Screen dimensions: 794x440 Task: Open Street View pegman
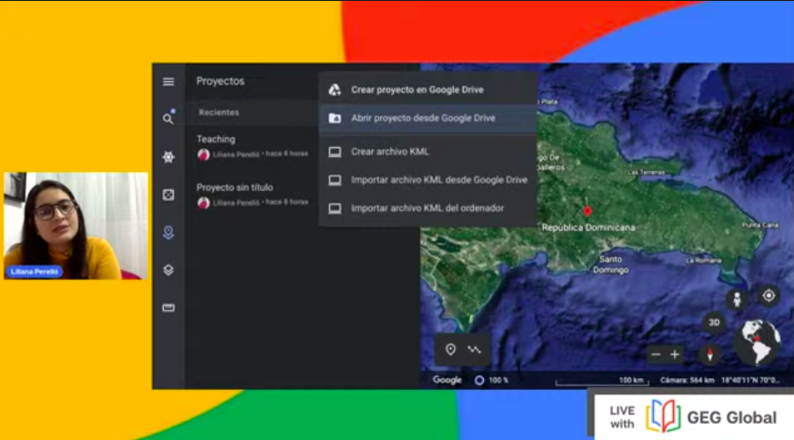point(738,298)
